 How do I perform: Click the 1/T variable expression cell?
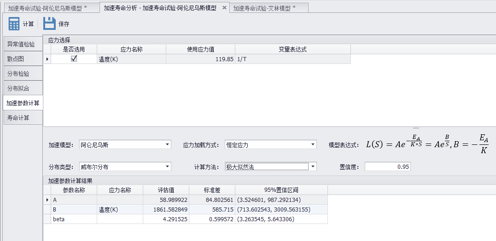click(293, 59)
